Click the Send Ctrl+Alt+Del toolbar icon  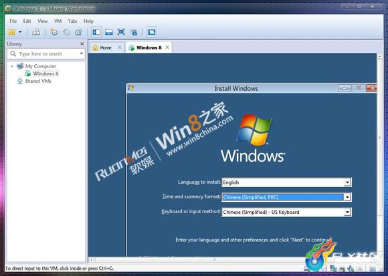pos(36,32)
